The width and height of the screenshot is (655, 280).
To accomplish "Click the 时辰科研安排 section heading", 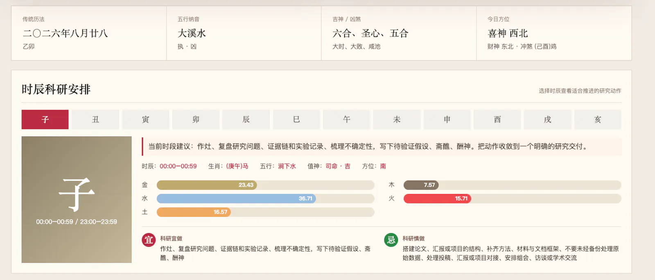I will pyautogui.click(x=56, y=89).
